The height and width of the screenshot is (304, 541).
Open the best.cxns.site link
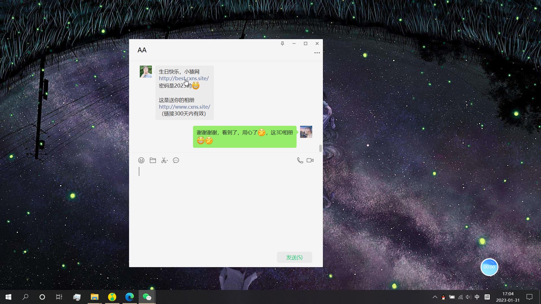[x=184, y=79]
